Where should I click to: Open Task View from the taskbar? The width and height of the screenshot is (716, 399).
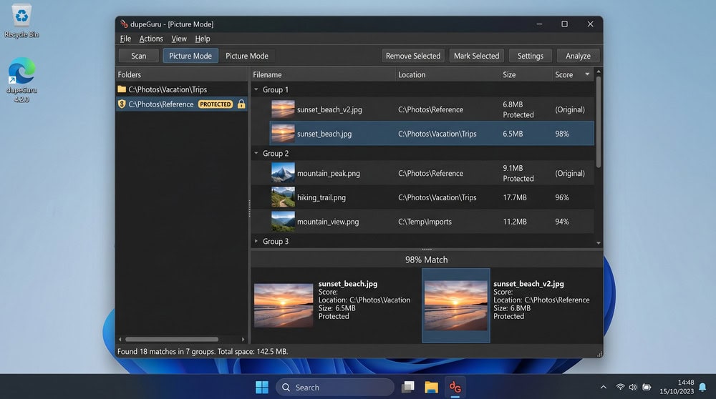408,387
